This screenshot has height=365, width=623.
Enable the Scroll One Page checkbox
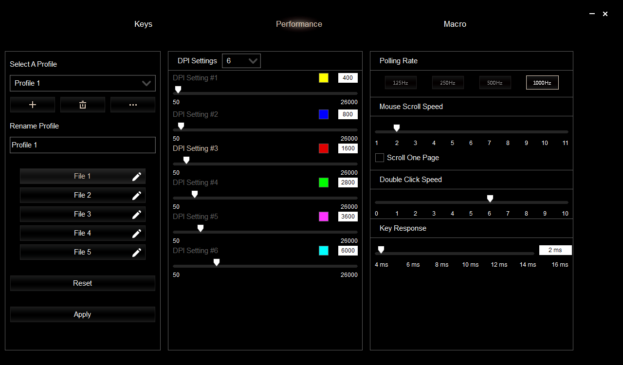tap(380, 158)
